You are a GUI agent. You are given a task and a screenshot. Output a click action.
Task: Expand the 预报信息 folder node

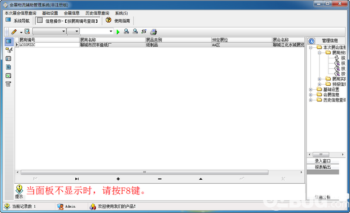[320, 84]
